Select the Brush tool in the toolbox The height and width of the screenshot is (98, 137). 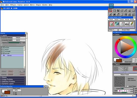point(110,14)
